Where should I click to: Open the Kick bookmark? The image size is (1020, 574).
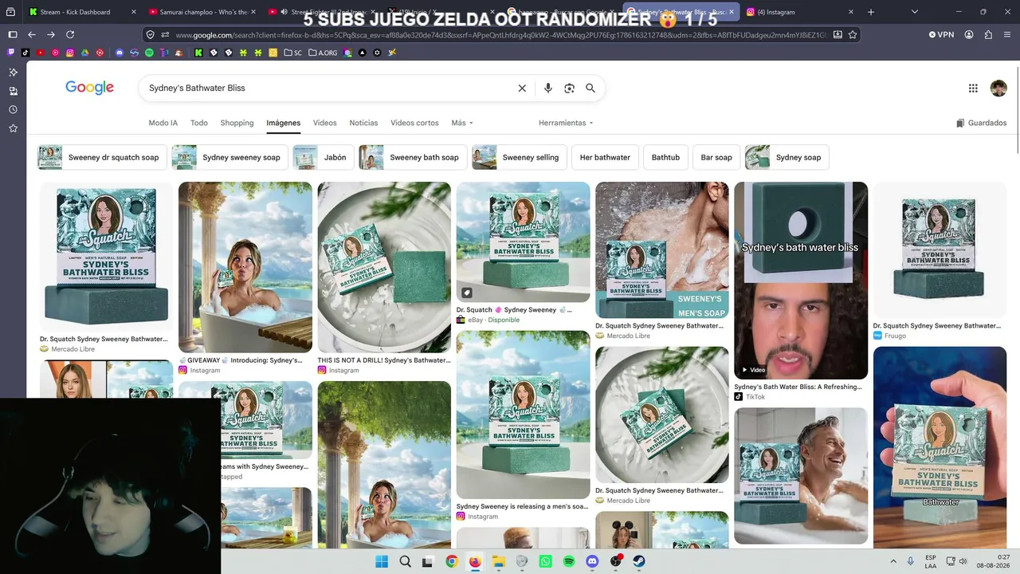[198, 53]
